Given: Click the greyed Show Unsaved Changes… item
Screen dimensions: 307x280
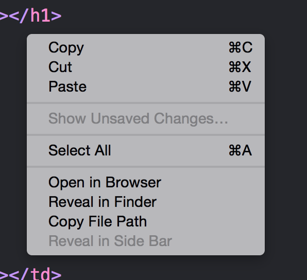Looking at the screenshot, I should [146, 118].
